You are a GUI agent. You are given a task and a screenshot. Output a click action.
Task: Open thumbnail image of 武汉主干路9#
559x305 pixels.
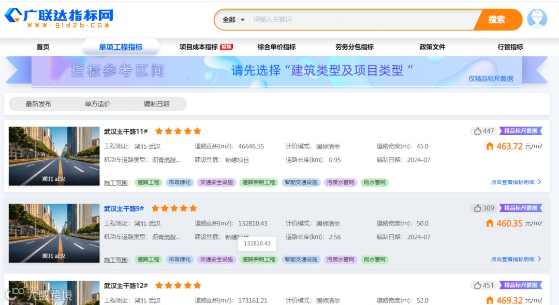(54, 233)
